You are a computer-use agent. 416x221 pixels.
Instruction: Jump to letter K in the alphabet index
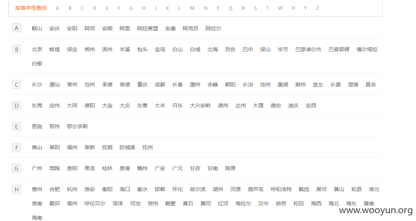167,8
